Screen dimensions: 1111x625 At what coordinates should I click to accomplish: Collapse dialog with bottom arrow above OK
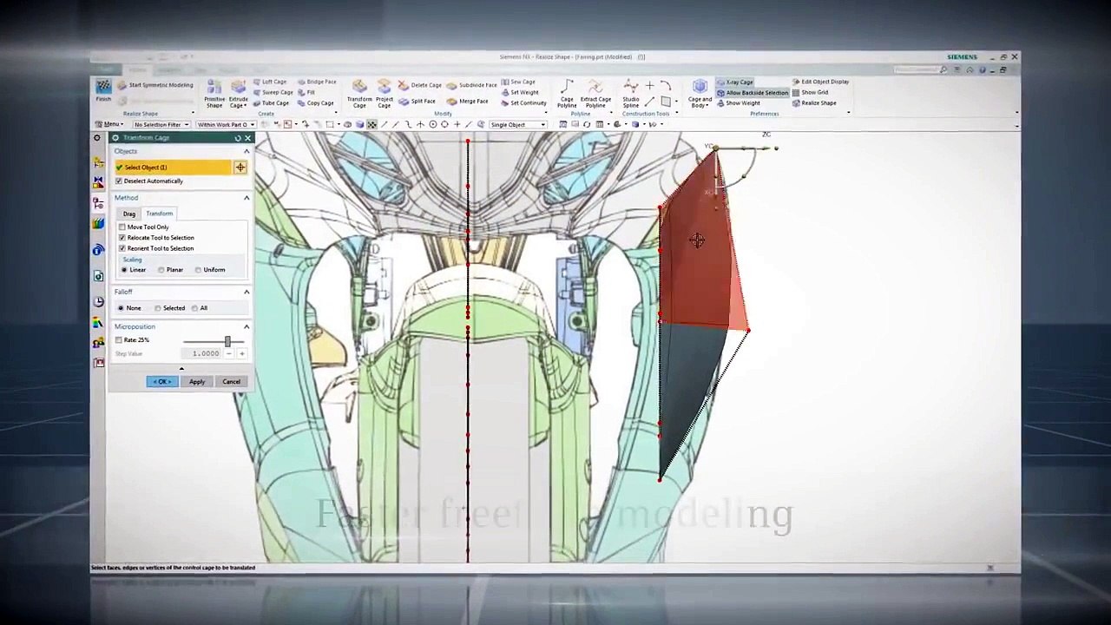click(181, 369)
